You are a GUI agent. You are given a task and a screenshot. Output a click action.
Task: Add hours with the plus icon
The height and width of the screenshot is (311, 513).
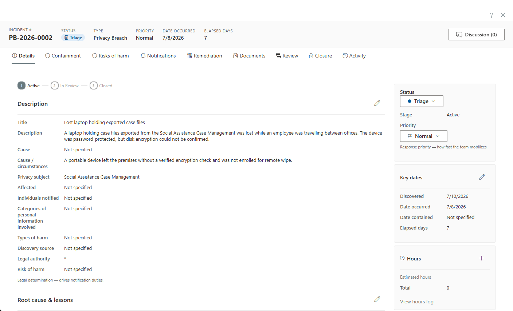[x=481, y=258]
